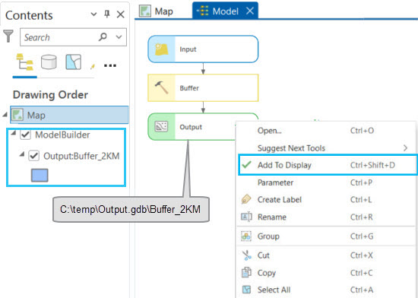Close the Contents pane
This screenshot has width=418, height=298.
pos(121,14)
